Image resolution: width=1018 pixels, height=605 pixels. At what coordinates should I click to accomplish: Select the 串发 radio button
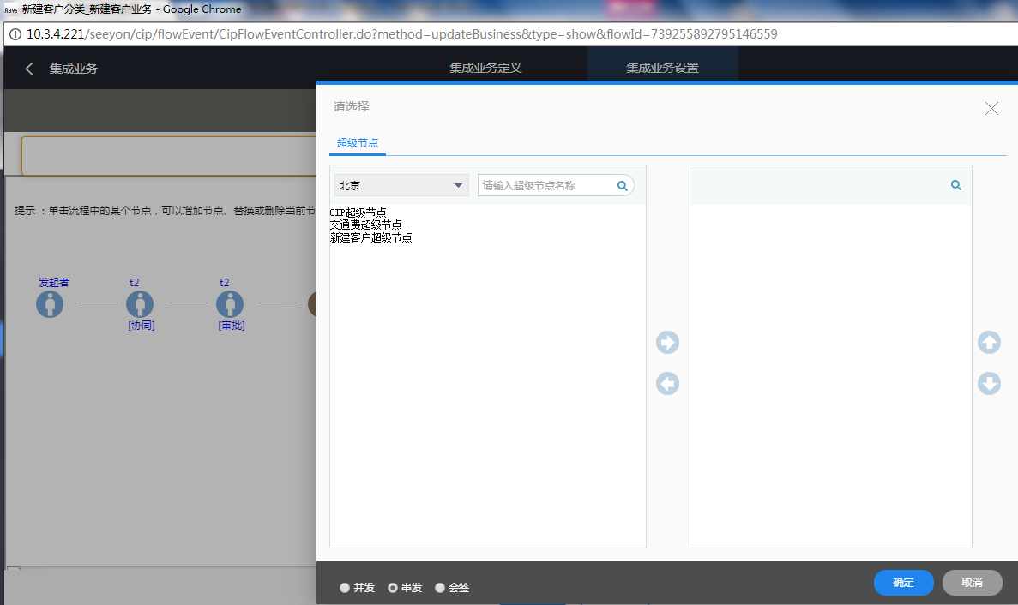tap(393, 588)
